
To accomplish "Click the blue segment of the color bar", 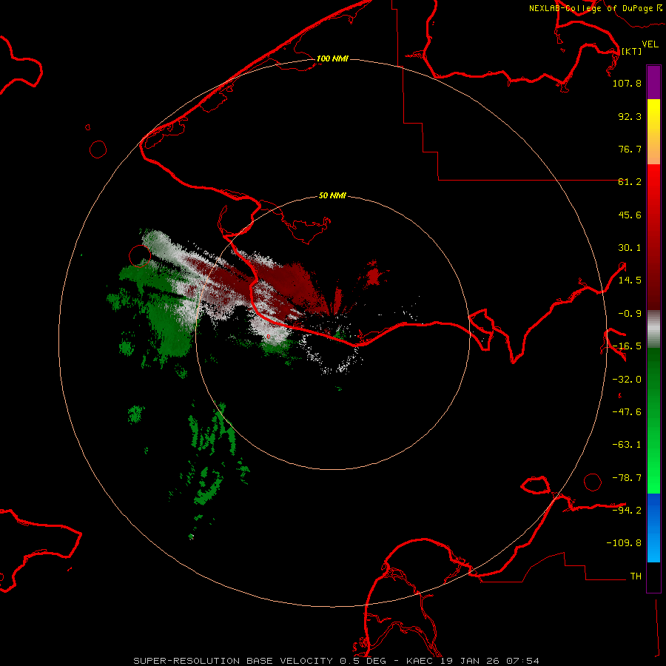I will pos(653,528).
